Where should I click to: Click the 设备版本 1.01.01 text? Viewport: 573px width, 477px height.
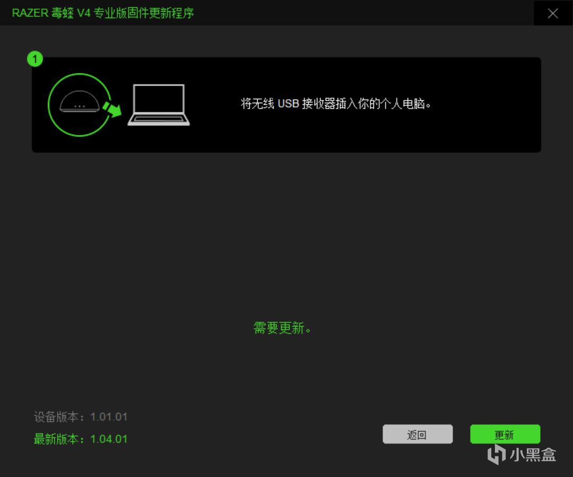pyautogui.click(x=81, y=417)
